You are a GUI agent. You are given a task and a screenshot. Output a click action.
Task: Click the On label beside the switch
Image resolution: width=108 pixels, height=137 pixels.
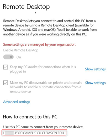(x=19, y=57)
